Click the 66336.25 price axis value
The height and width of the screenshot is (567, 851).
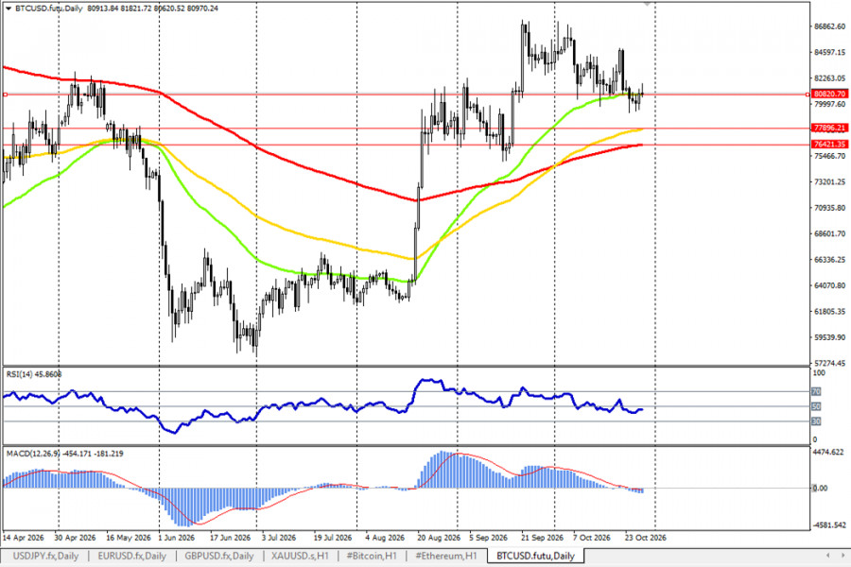[830, 260]
